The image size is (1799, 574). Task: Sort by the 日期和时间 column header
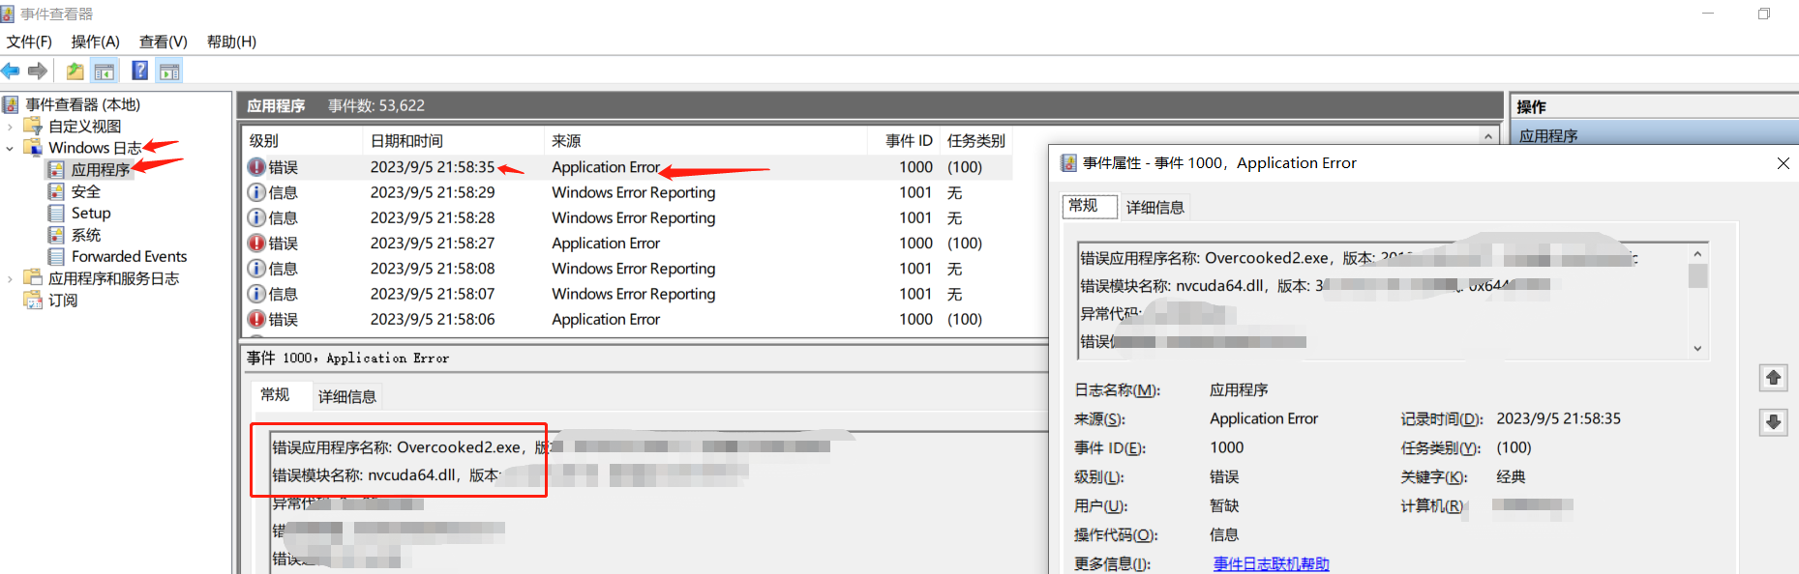coord(406,141)
